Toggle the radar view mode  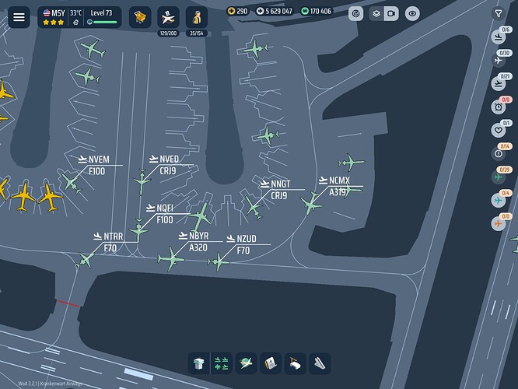click(355, 13)
